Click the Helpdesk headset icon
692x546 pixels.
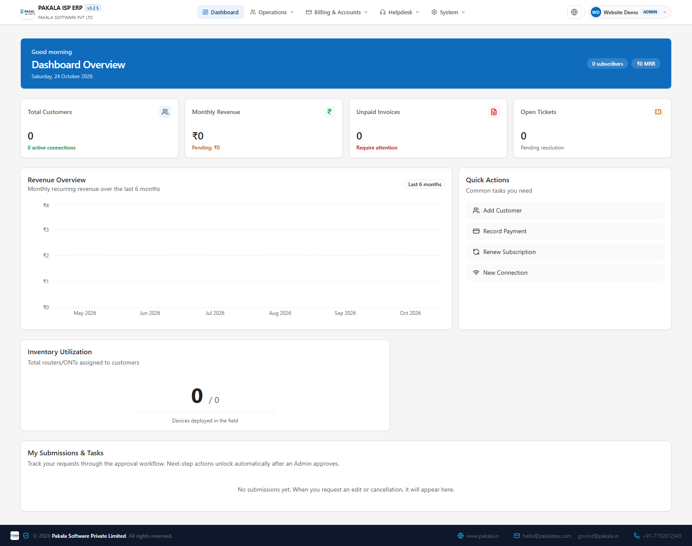click(383, 12)
